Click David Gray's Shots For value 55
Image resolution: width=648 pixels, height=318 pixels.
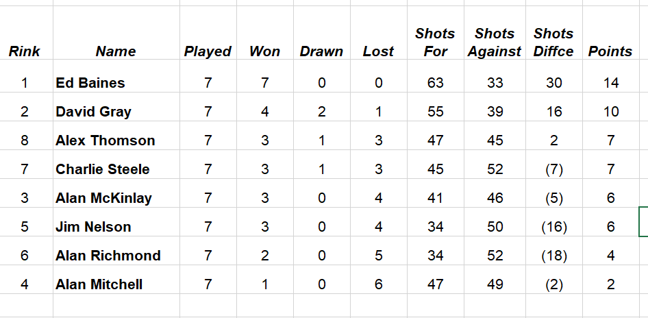[435, 112]
